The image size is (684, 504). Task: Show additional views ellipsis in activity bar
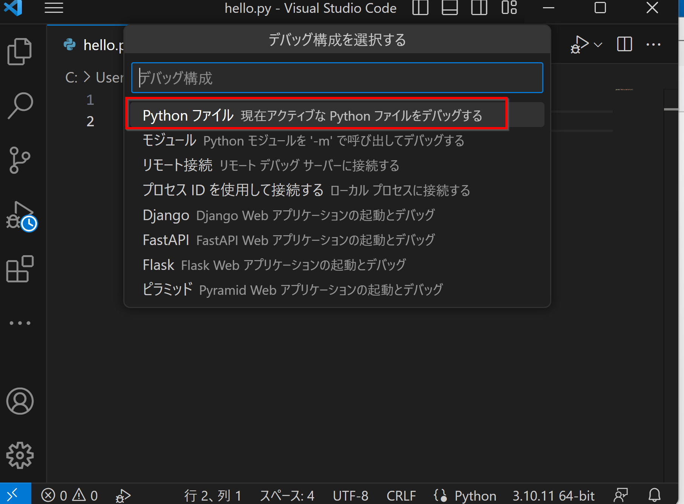click(20, 323)
